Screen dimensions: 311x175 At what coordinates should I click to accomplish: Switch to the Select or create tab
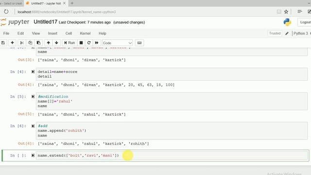[12, 3]
